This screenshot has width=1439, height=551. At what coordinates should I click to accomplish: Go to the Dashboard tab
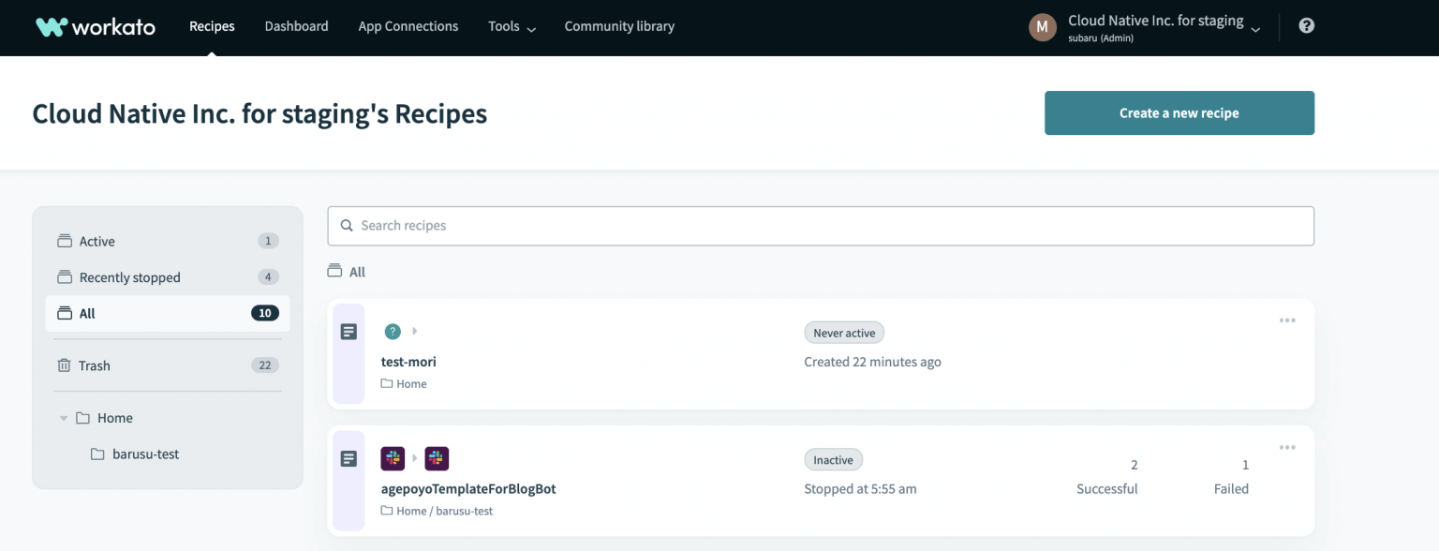[296, 26]
